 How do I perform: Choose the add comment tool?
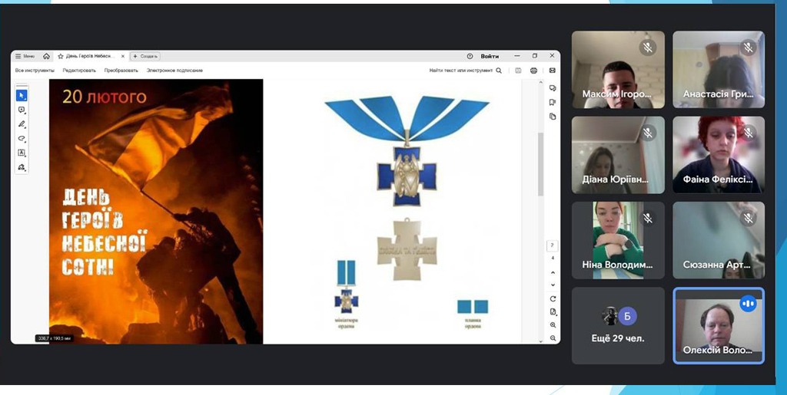(22, 110)
